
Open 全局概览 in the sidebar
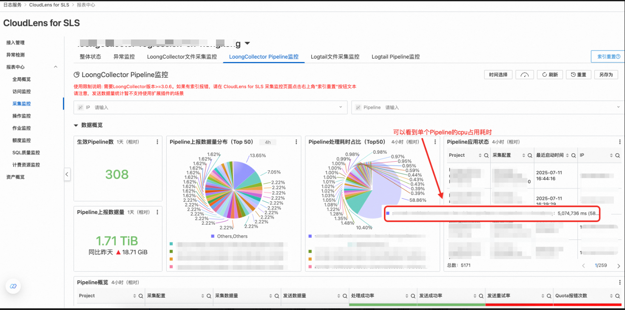tap(22, 79)
